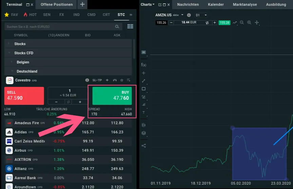Screen dimensions: 293x189
Task: Select the AIXTRON CFD row
Action: (68, 159)
